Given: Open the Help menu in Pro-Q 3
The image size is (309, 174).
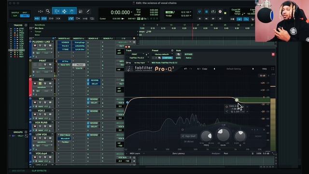Looking at the screenshot, I should click(x=265, y=69).
